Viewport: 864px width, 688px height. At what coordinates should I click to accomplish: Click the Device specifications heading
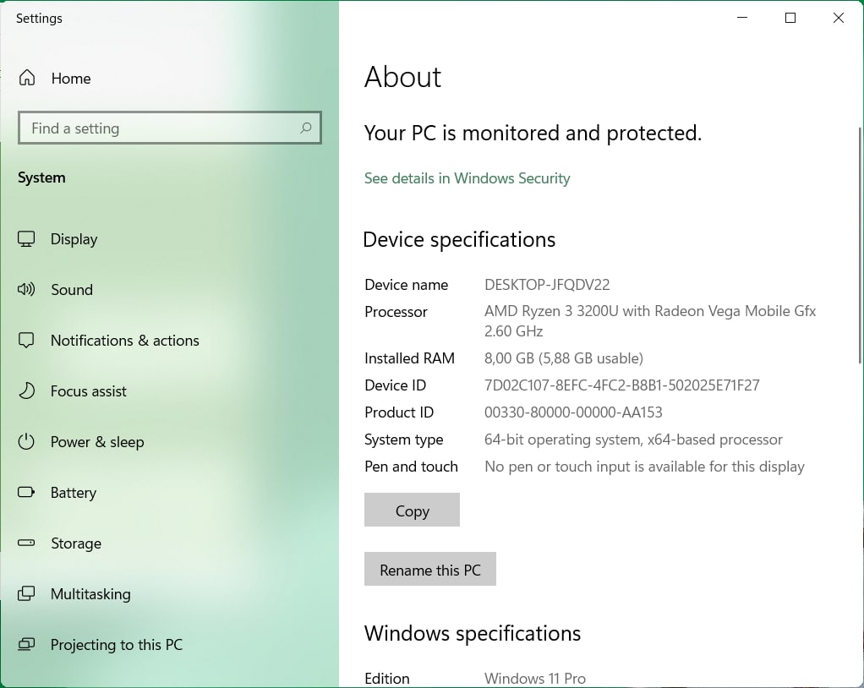click(459, 239)
